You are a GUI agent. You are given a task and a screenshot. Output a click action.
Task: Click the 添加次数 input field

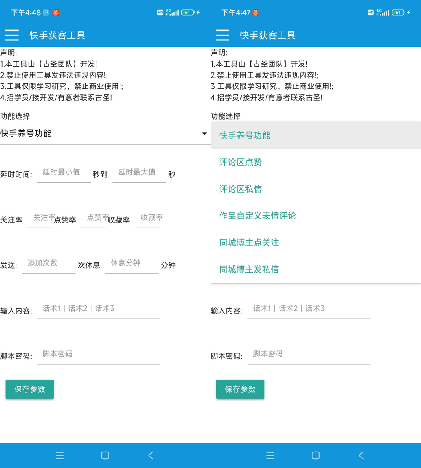tap(49, 264)
